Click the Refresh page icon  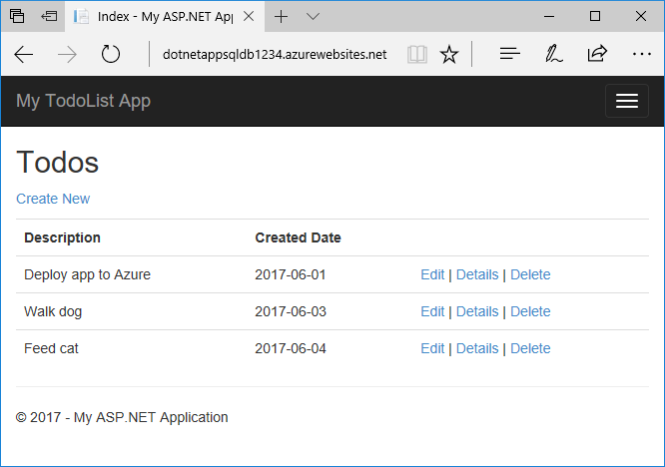pyautogui.click(x=111, y=54)
